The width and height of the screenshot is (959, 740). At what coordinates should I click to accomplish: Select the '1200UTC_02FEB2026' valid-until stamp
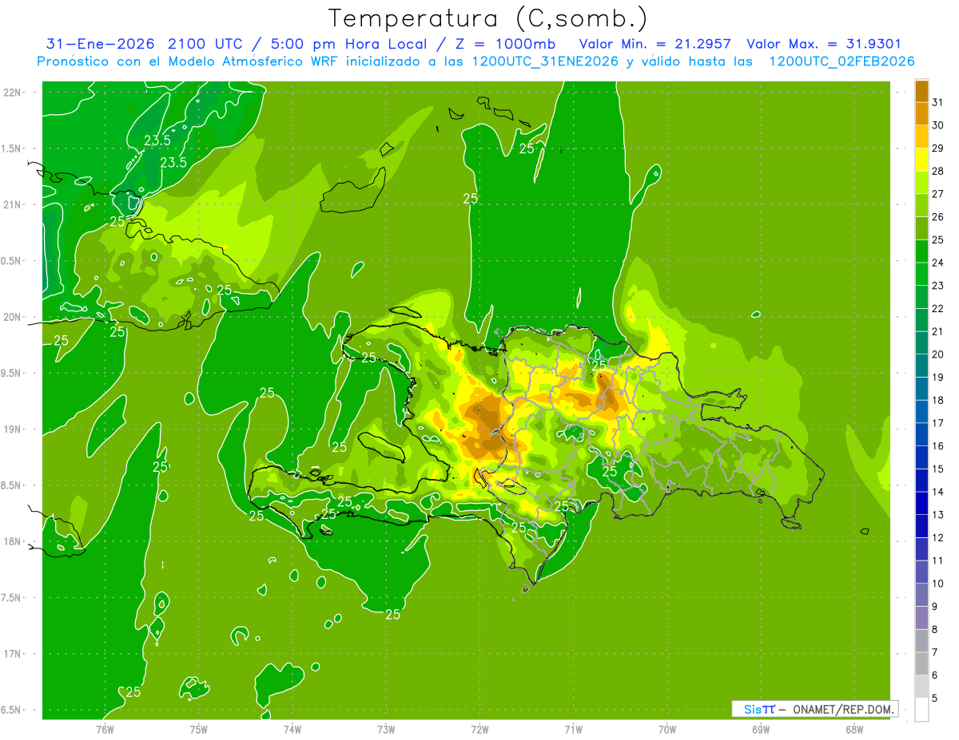842,61
